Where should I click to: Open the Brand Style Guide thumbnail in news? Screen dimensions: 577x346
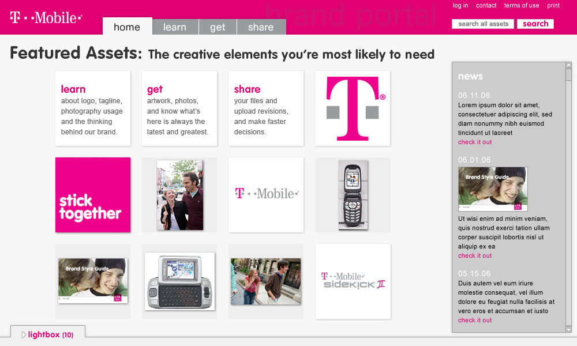tap(493, 189)
